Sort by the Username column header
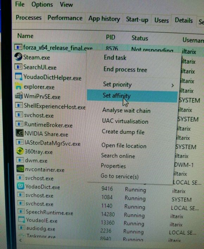The width and height of the screenshot is (204, 249). click(x=193, y=40)
